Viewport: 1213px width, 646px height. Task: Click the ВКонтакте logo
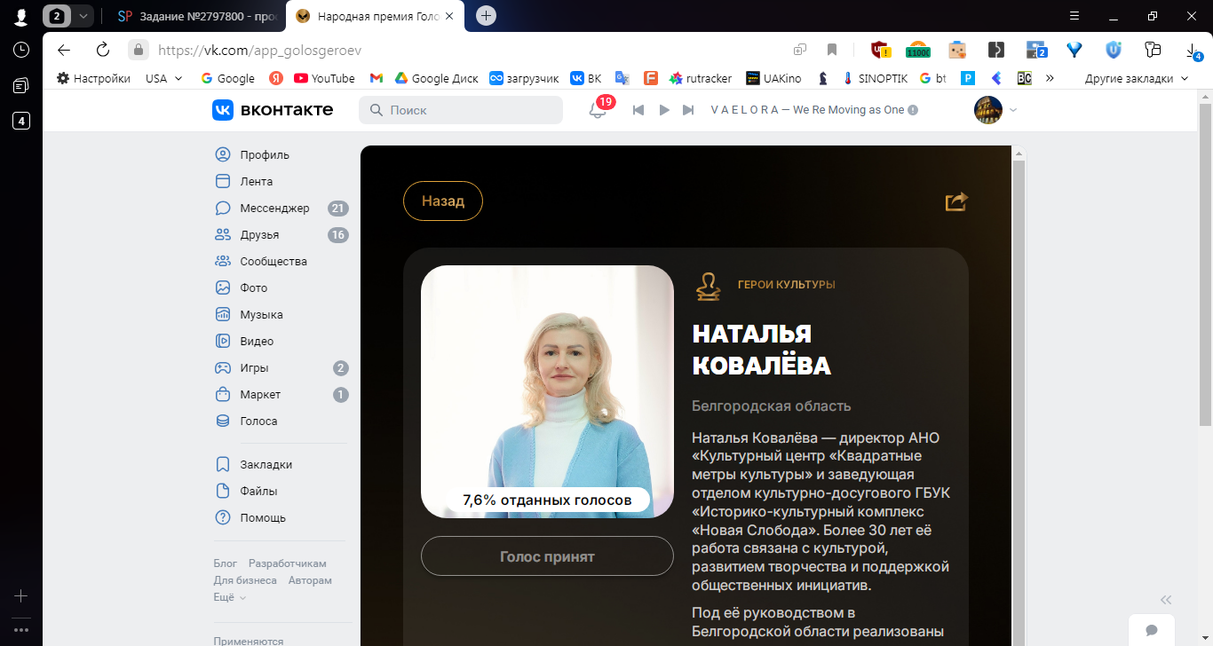(x=273, y=110)
